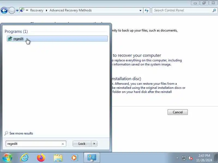Click the Lock button
The image size is (218, 163).
(82, 144)
